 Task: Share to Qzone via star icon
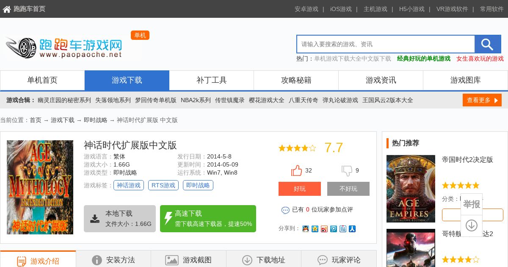[x=315, y=229]
